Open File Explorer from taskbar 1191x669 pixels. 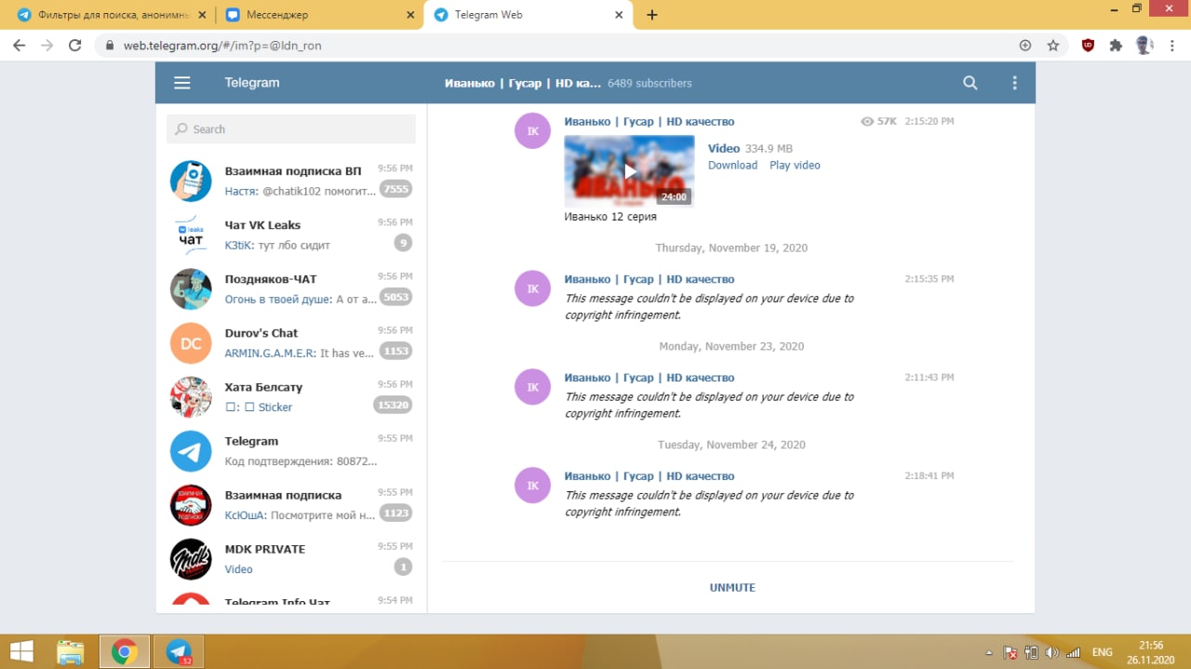tap(71, 651)
